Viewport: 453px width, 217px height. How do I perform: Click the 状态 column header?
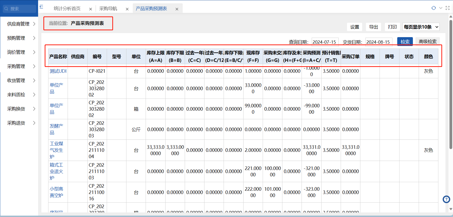point(409,57)
